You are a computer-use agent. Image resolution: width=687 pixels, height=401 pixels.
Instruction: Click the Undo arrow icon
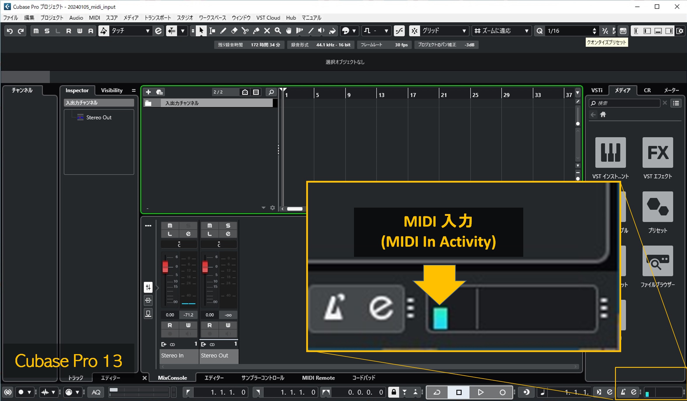pyautogui.click(x=10, y=31)
